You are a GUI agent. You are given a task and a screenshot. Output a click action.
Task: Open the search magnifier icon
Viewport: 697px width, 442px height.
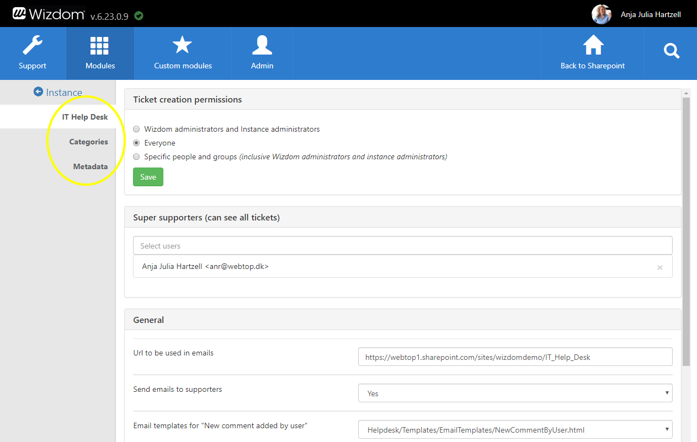[x=671, y=52]
